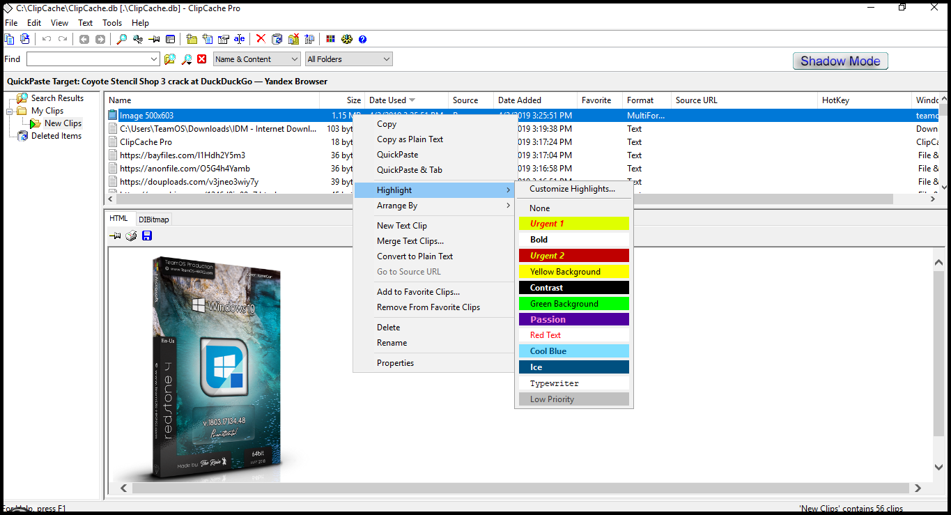This screenshot has height=515, width=951.
Task: Pick the Yellow Background highlight
Action: 574,272
